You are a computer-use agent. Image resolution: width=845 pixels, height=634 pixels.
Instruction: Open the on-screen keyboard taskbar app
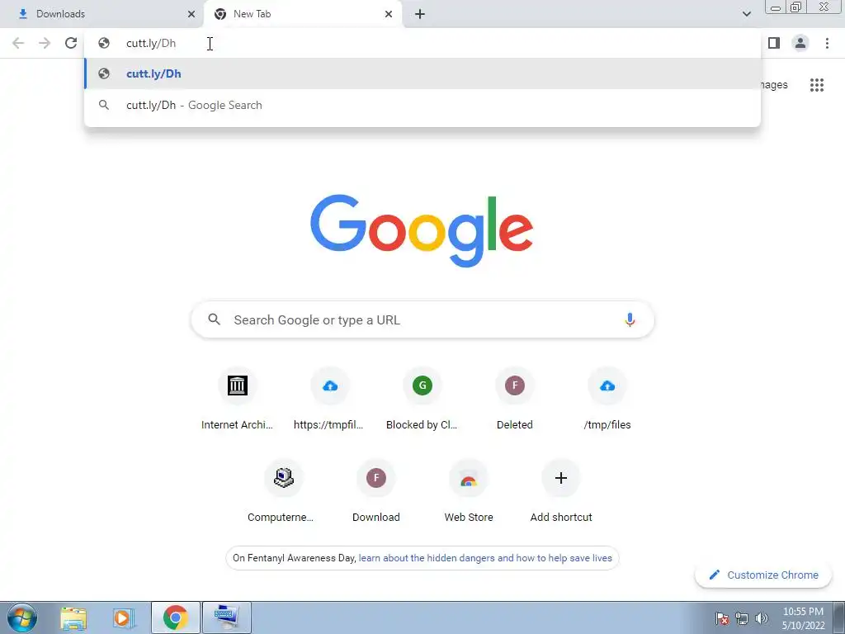tap(226, 617)
